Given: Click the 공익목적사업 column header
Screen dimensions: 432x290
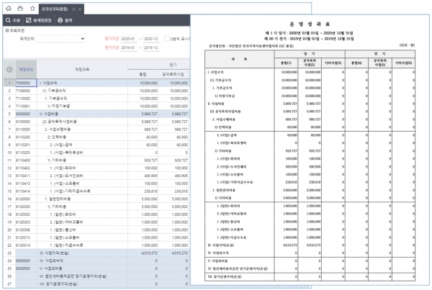Looking at the screenshot, I should click(x=174, y=74).
